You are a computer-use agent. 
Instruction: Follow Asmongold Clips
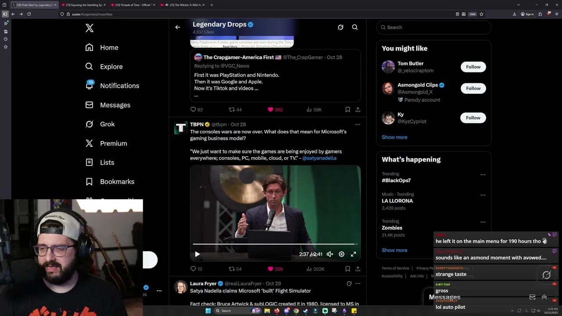473,88
